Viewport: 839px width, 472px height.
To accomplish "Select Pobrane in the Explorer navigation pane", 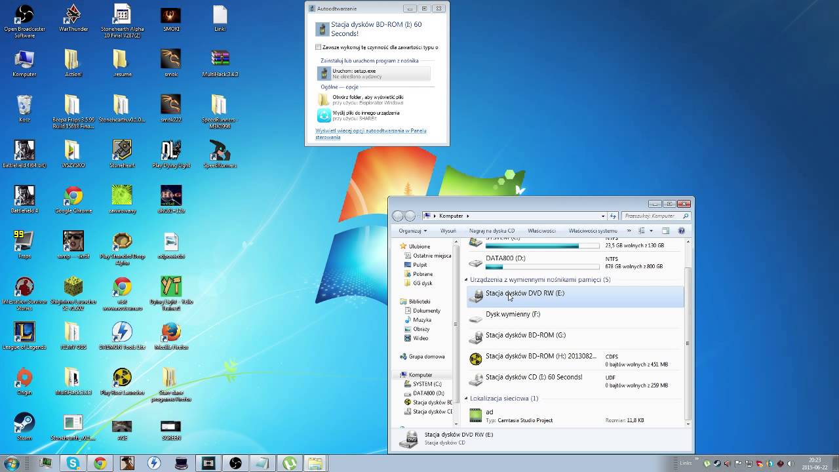I will coord(423,274).
